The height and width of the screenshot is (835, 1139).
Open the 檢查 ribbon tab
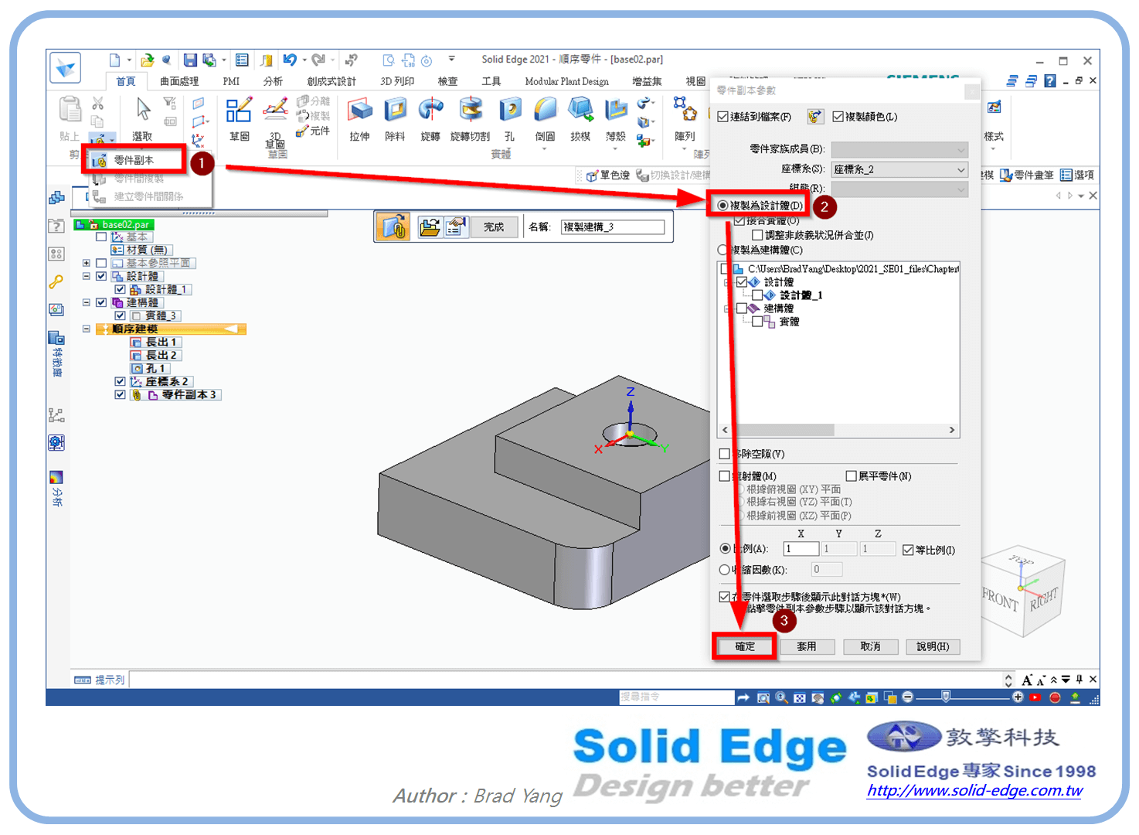(447, 80)
